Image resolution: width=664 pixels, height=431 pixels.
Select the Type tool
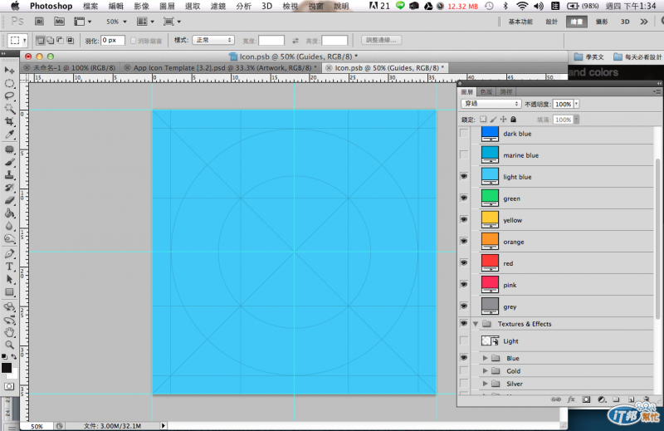[9, 266]
